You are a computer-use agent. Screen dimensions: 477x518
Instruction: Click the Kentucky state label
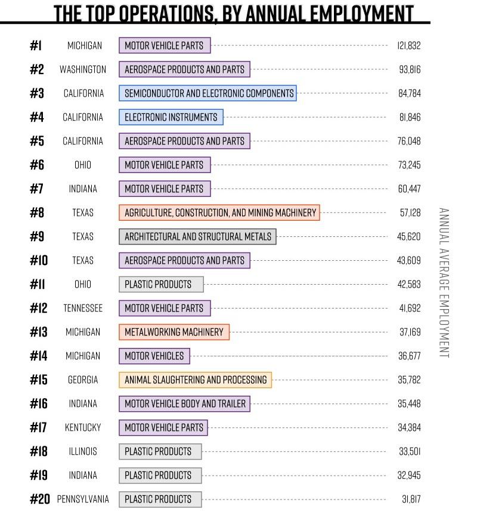(x=83, y=427)
